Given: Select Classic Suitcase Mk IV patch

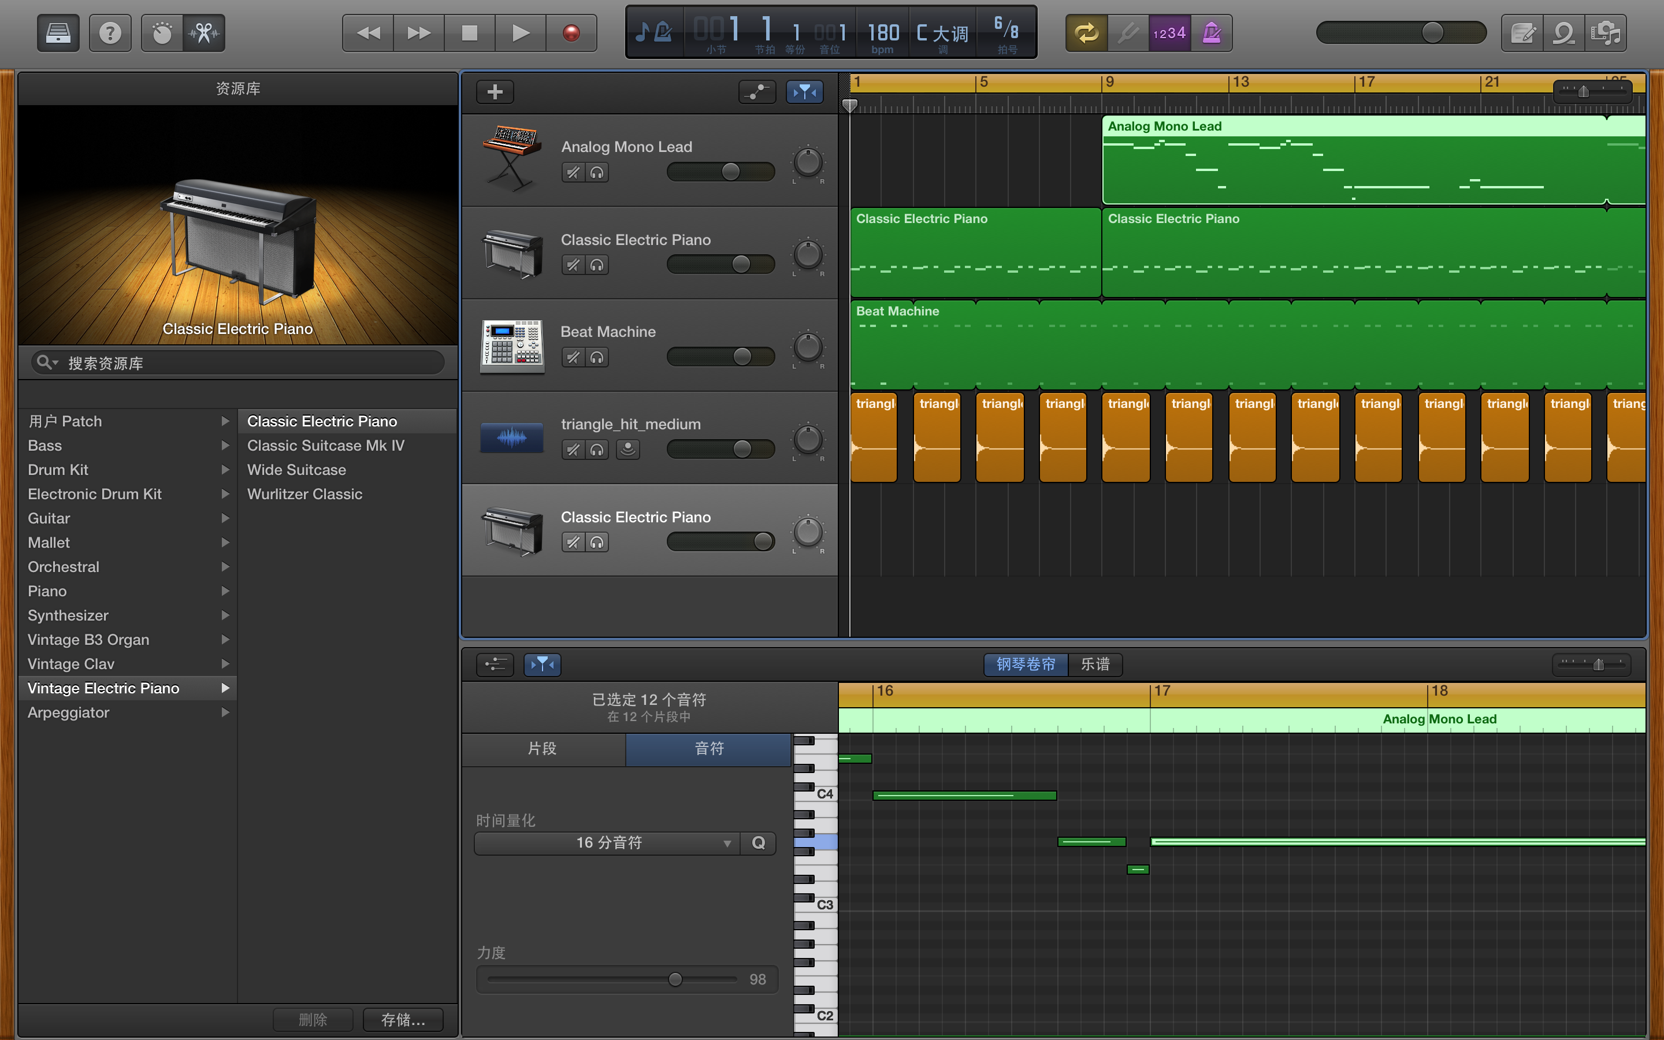Looking at the screenshot, I should 347,445.
